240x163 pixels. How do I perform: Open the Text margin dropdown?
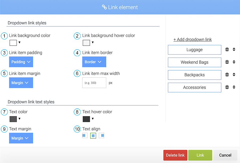point(21,138)
